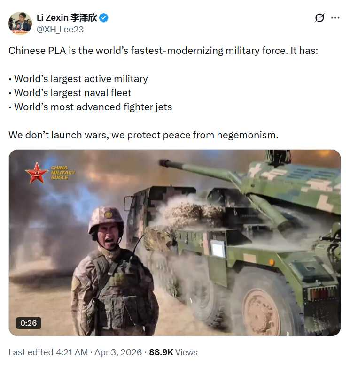350x366 pixels.
Task: Click the red star China Military Bugle logo
Action: (x=36, y=173)
